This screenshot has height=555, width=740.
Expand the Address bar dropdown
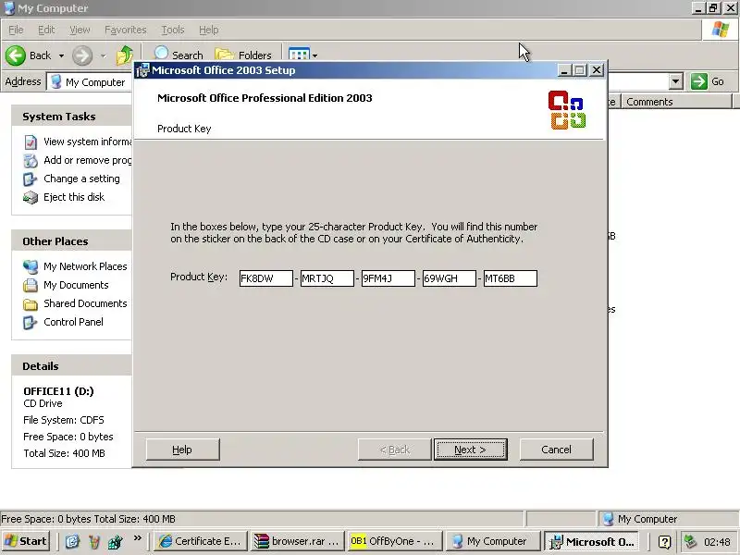[676, 81]
